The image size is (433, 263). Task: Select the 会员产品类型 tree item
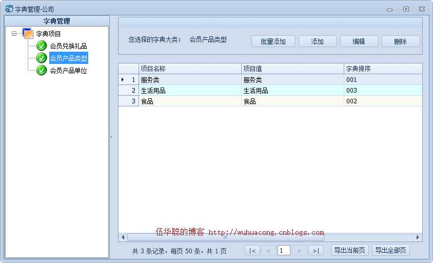pyautogui.click(x=68, y=58)
